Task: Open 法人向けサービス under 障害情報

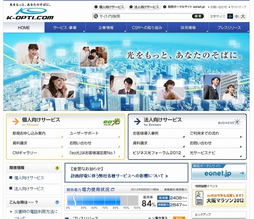Action: pyautogui.click(x=29, y=189)
